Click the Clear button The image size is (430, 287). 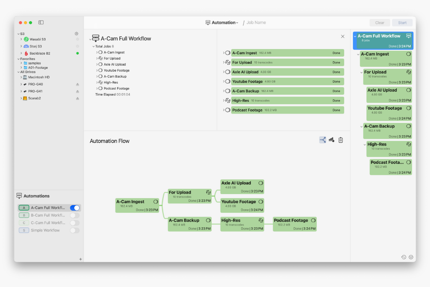[x=380, y=23]
